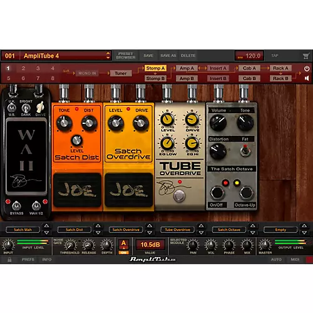
Task: Click the Satch Overdrive LEVEL knob
Action: (116, 123)
